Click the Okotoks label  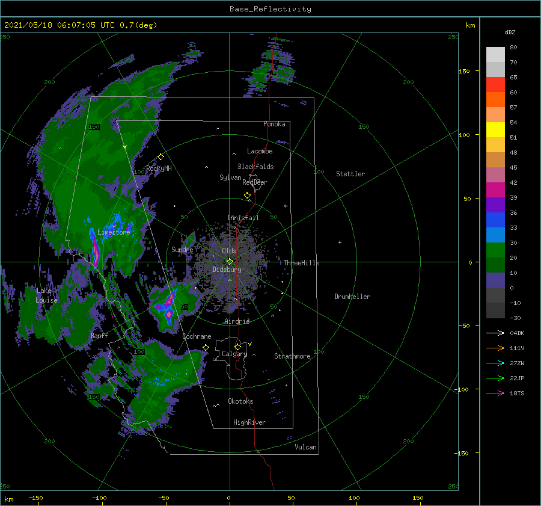point(240,401)
